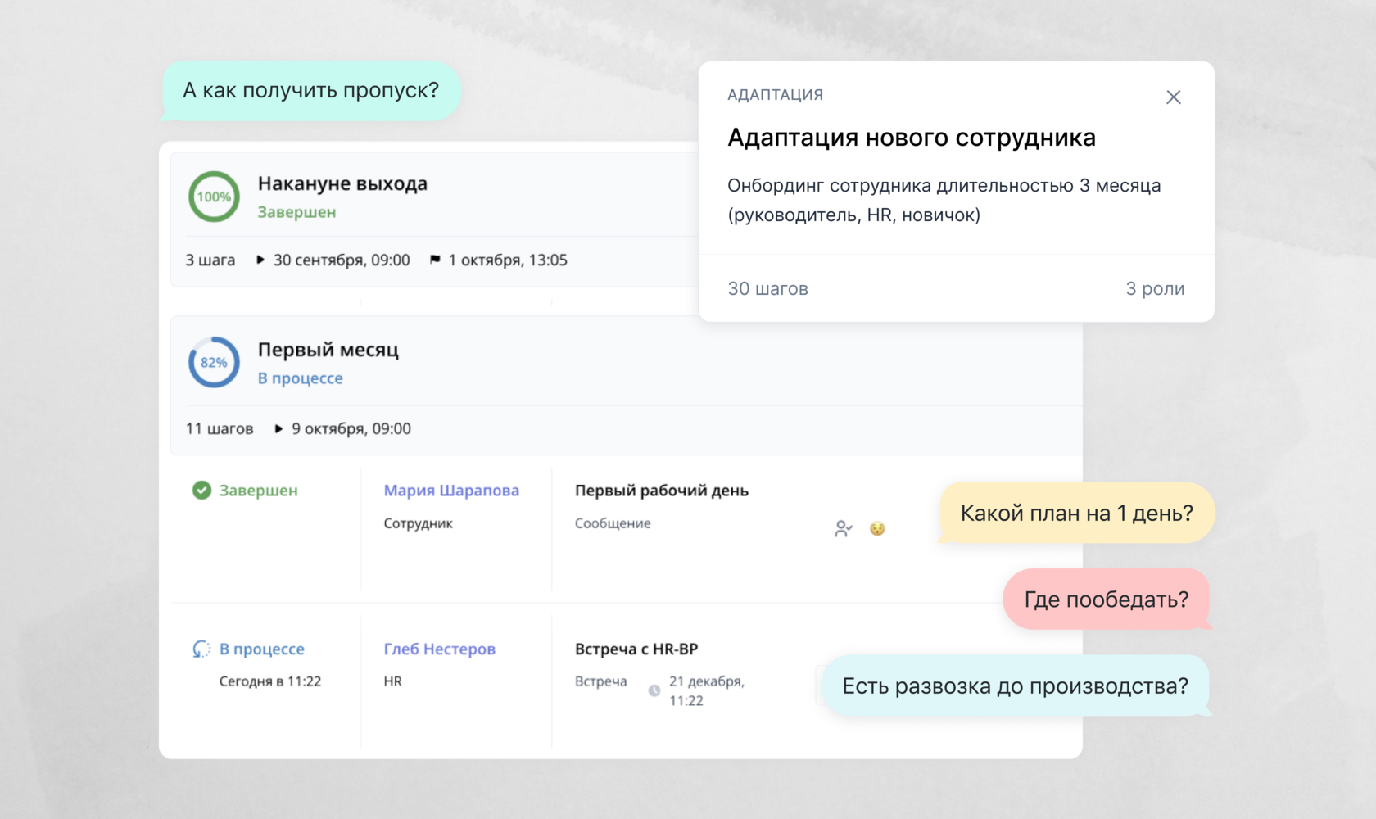Click the 'HR' role under Глеб Нестеров
1376x819 pixels.
point(393,681)
